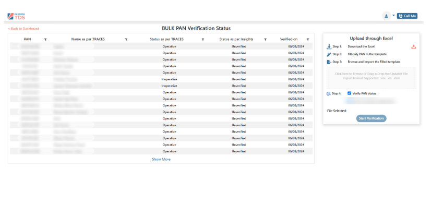Click the Step 2 pencil edit icon
Image resolution: width=432 pixels, height=216 pixels.
(329, 54)
